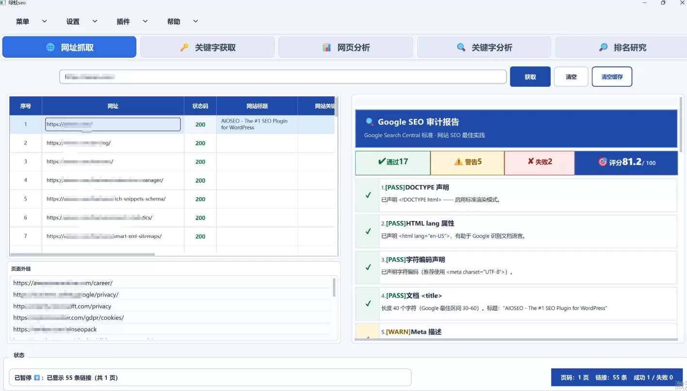The image size is (687, 391).
Task: Click the 网站标题 column header
Action: point(257,106)
